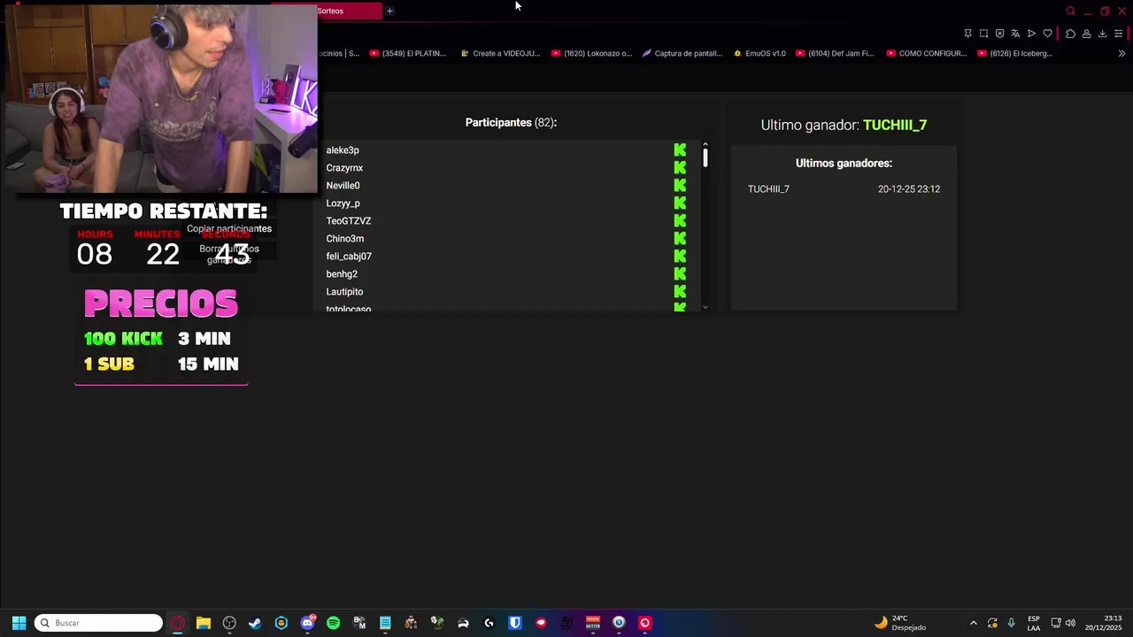Select participant Neville0
Image resolution: width=1133 pixels, height=637 pixels.
(343, 186)
